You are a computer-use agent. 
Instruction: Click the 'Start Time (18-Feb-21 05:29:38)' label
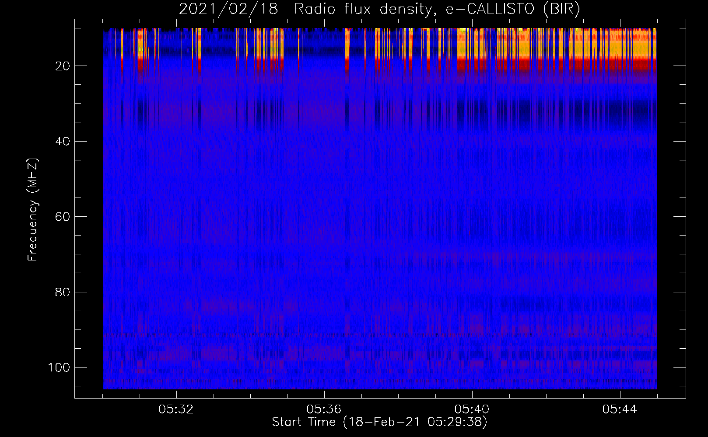point(379,422)
